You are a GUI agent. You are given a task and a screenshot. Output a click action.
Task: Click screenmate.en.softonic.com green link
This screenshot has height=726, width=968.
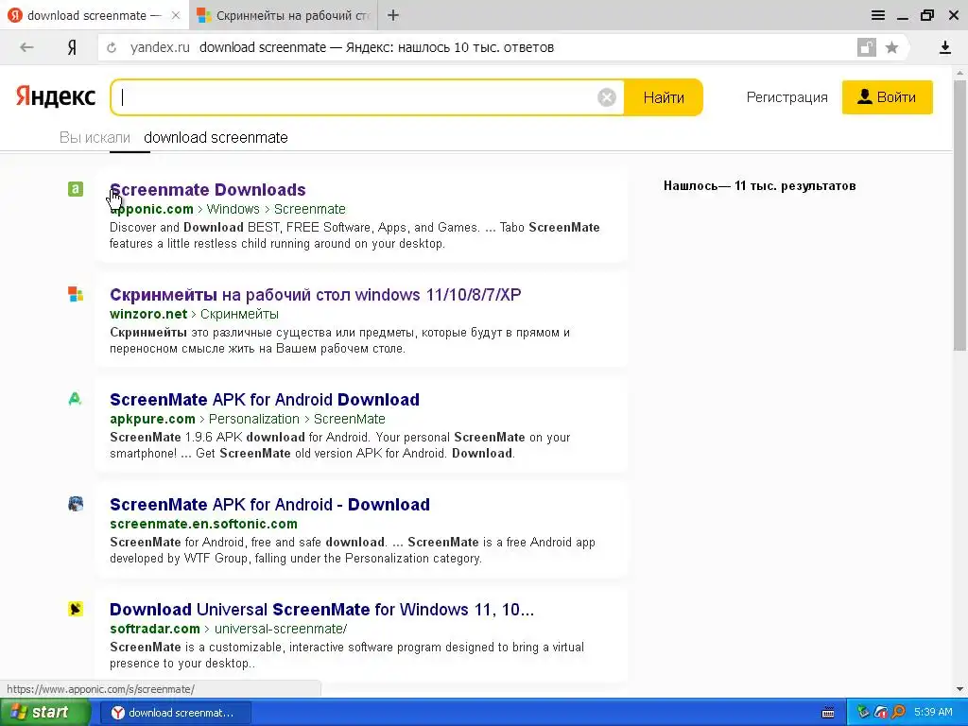204,524
